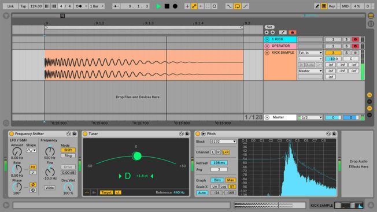Set LFO rate to note sync mode
The width and height of the screenshot is (377, 212).
click(x=33, y=173)
